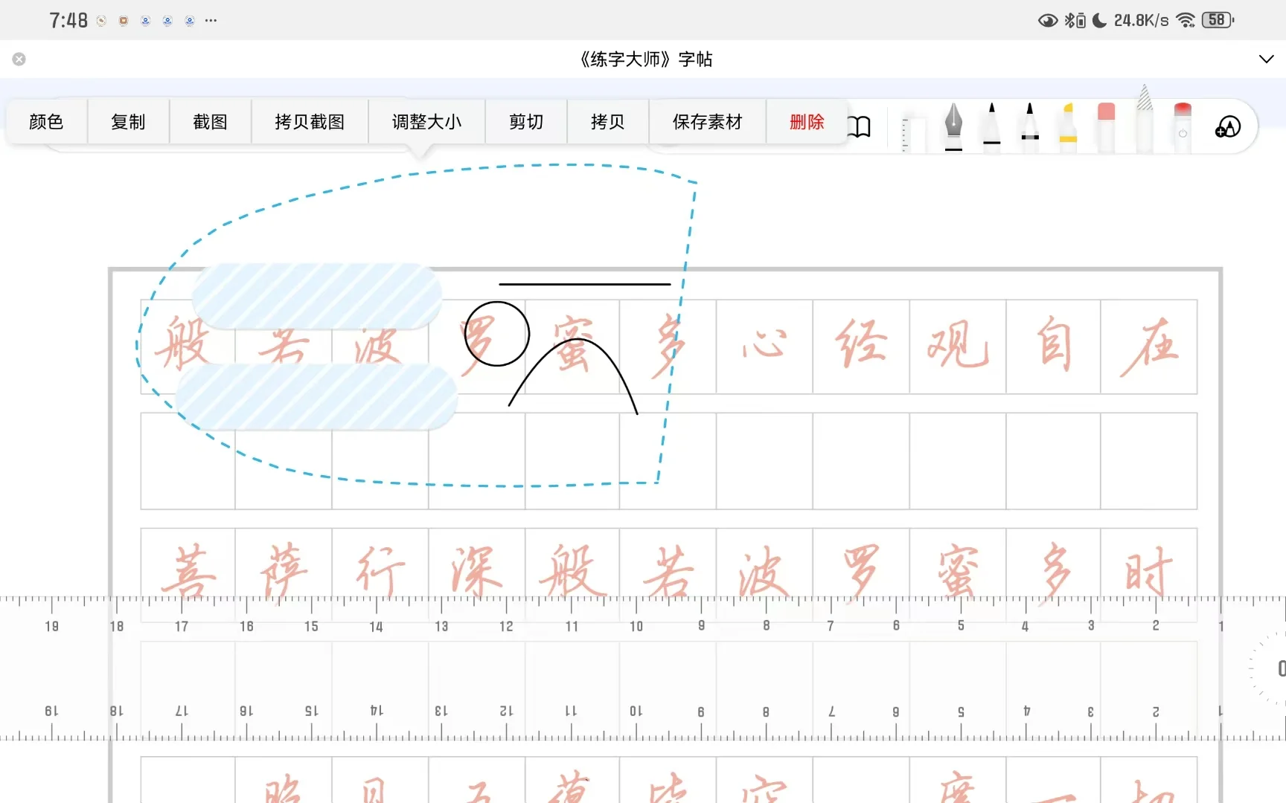Choose 拷贝截图 in the selection menu
This screenshot has width=1286, height=803.
pyautogui.click(x=310, y=122)
